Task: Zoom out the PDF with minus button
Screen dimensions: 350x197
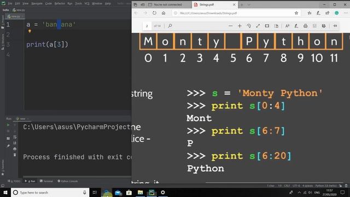Action: coord(231,26)
